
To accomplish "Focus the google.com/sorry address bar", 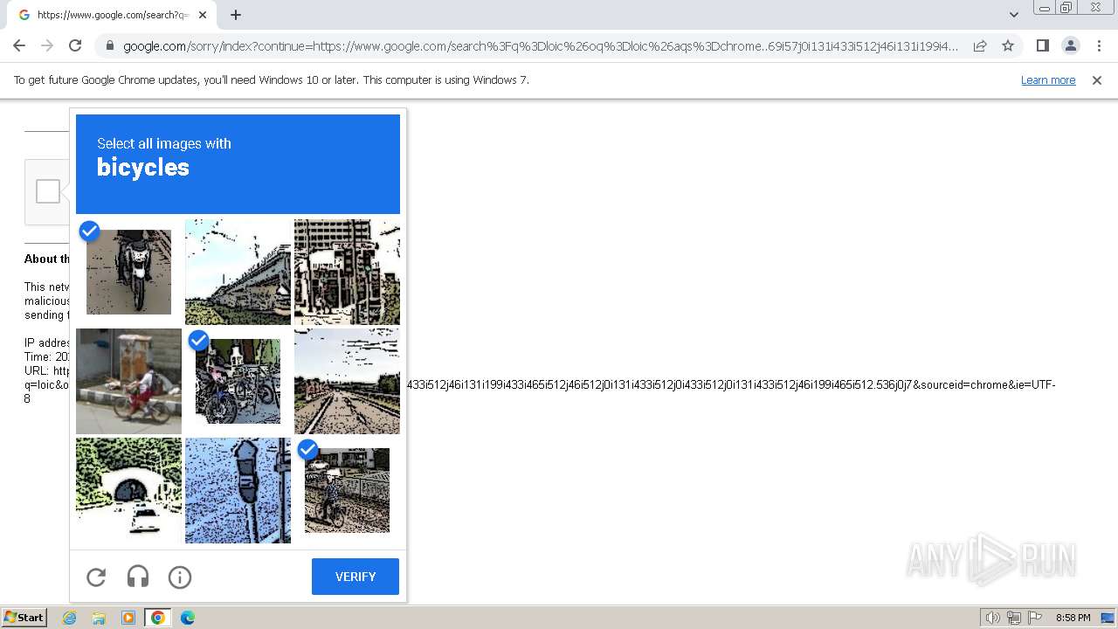I will [542, 46].
